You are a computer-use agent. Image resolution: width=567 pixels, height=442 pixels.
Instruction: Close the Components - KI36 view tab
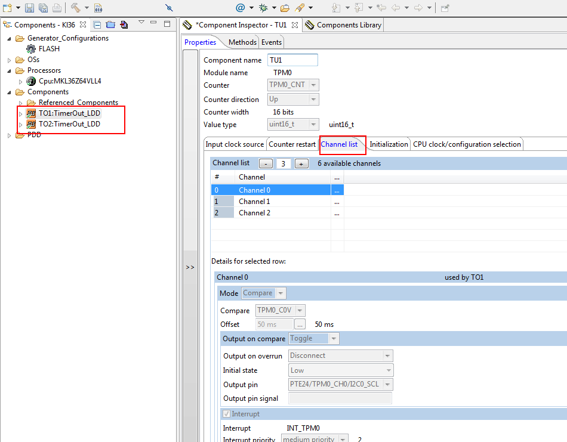pyautogui.click(x=83, y=24)
